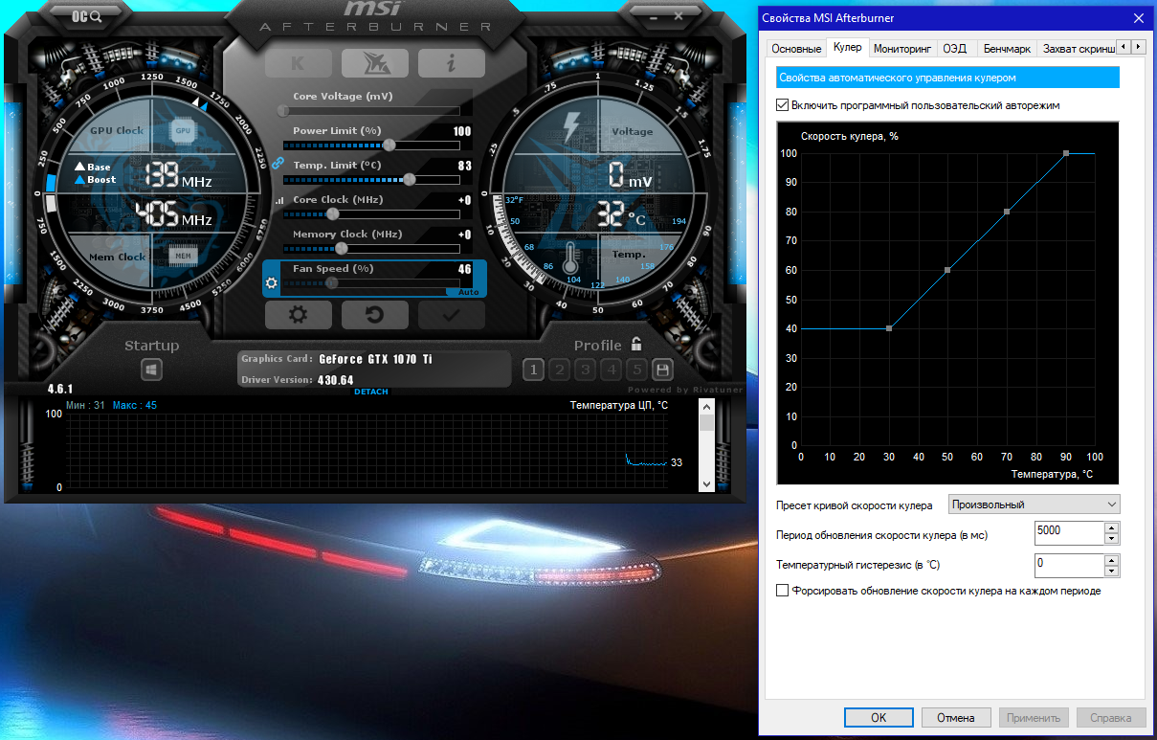Viewport: 1157px width, 740px height.
Task: Click the thermometer icon in temperature gauge
Action: (x=572, y=258)
